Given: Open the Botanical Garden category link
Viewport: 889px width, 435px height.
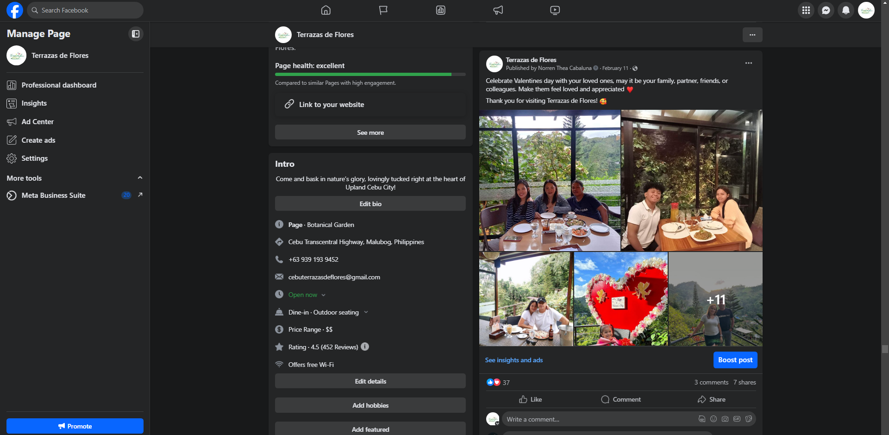Looking at the screenshot, I should (331, 225).
